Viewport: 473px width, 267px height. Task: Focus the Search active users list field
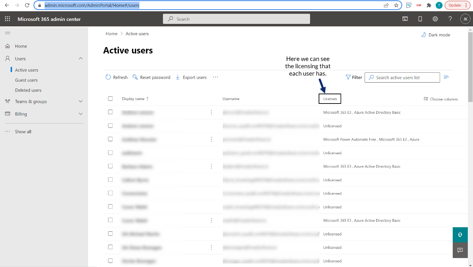pyautogui.click(x=402, y=77)
